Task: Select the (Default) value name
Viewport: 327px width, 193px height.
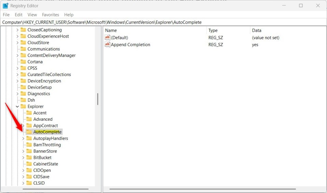Action: 119,38
